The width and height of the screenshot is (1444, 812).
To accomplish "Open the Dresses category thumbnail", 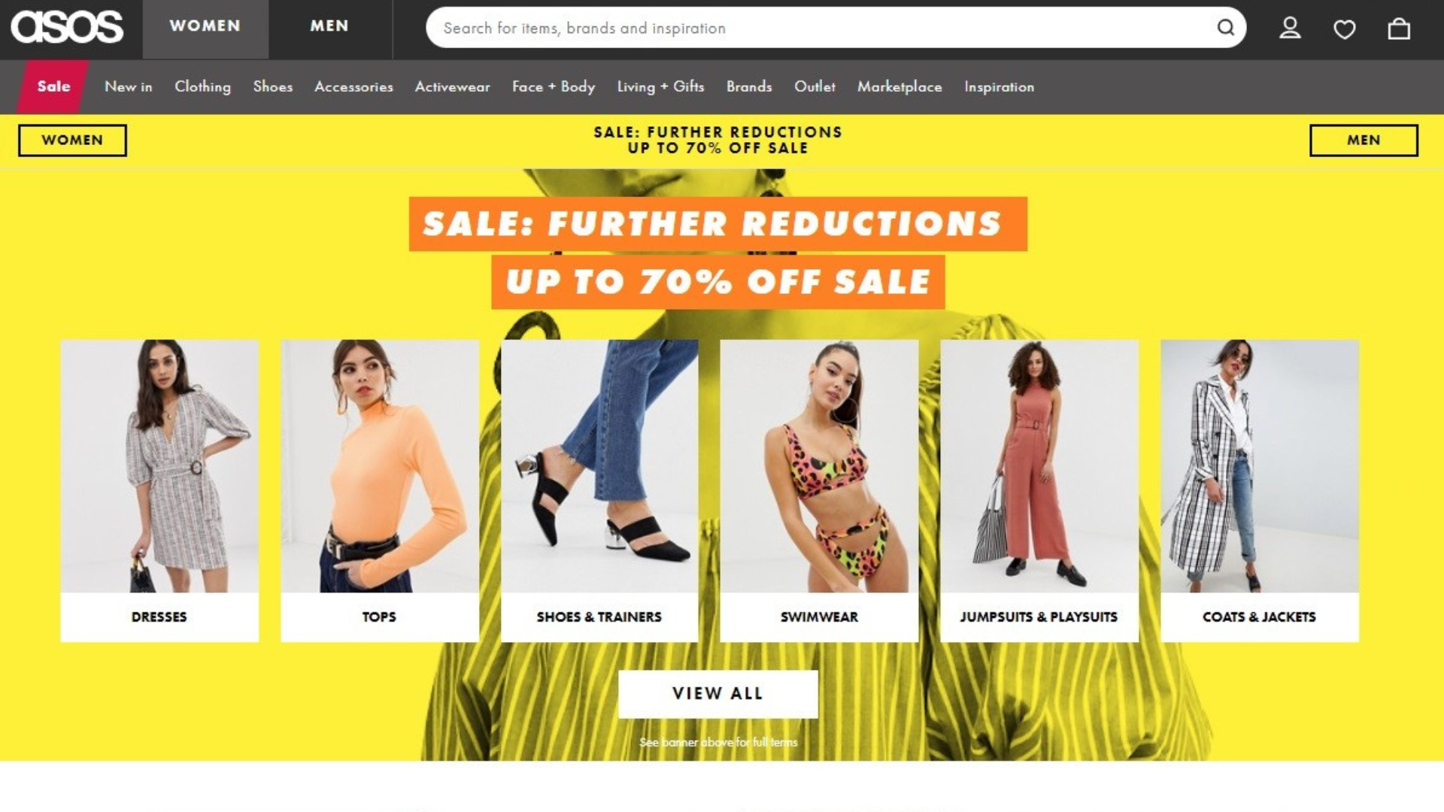I will click(159, 490).
